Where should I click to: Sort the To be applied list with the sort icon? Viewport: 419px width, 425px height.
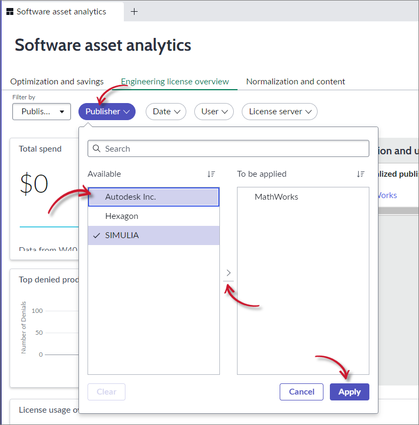coord(360,174)
